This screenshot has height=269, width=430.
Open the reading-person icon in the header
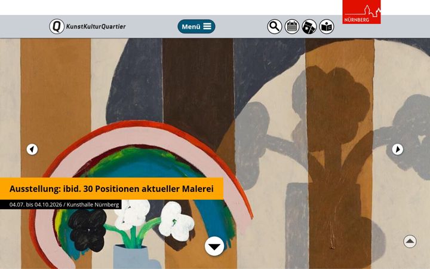coord(327,27)
